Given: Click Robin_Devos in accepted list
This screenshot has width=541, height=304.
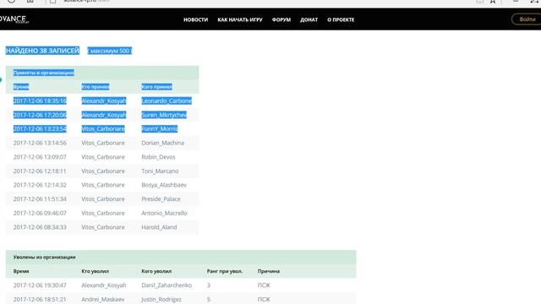Looking at the screenshot, I should (158, 157).
